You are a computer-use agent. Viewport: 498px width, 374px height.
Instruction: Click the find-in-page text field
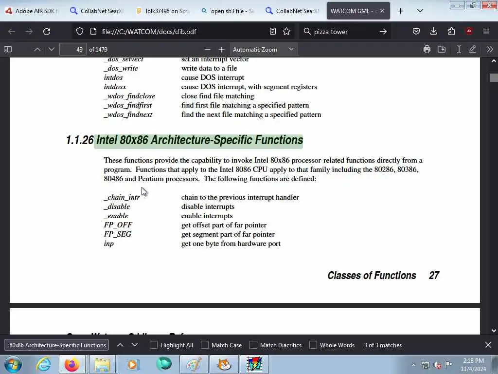pos(56,345)
